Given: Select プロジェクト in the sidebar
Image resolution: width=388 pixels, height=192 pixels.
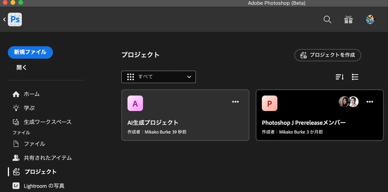Looking at the screenshot, I should [x=35, y=172].
